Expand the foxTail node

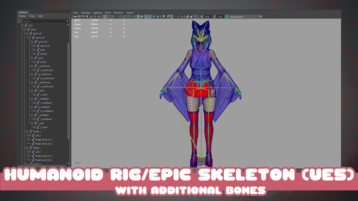[x=34, y=54]
